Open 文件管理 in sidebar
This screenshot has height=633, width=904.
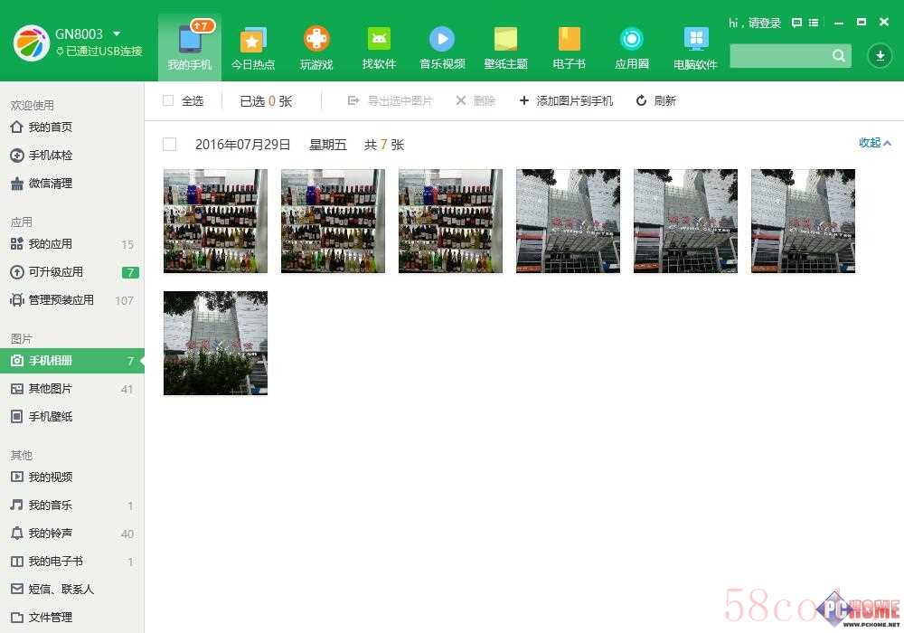tap(72, 617)
